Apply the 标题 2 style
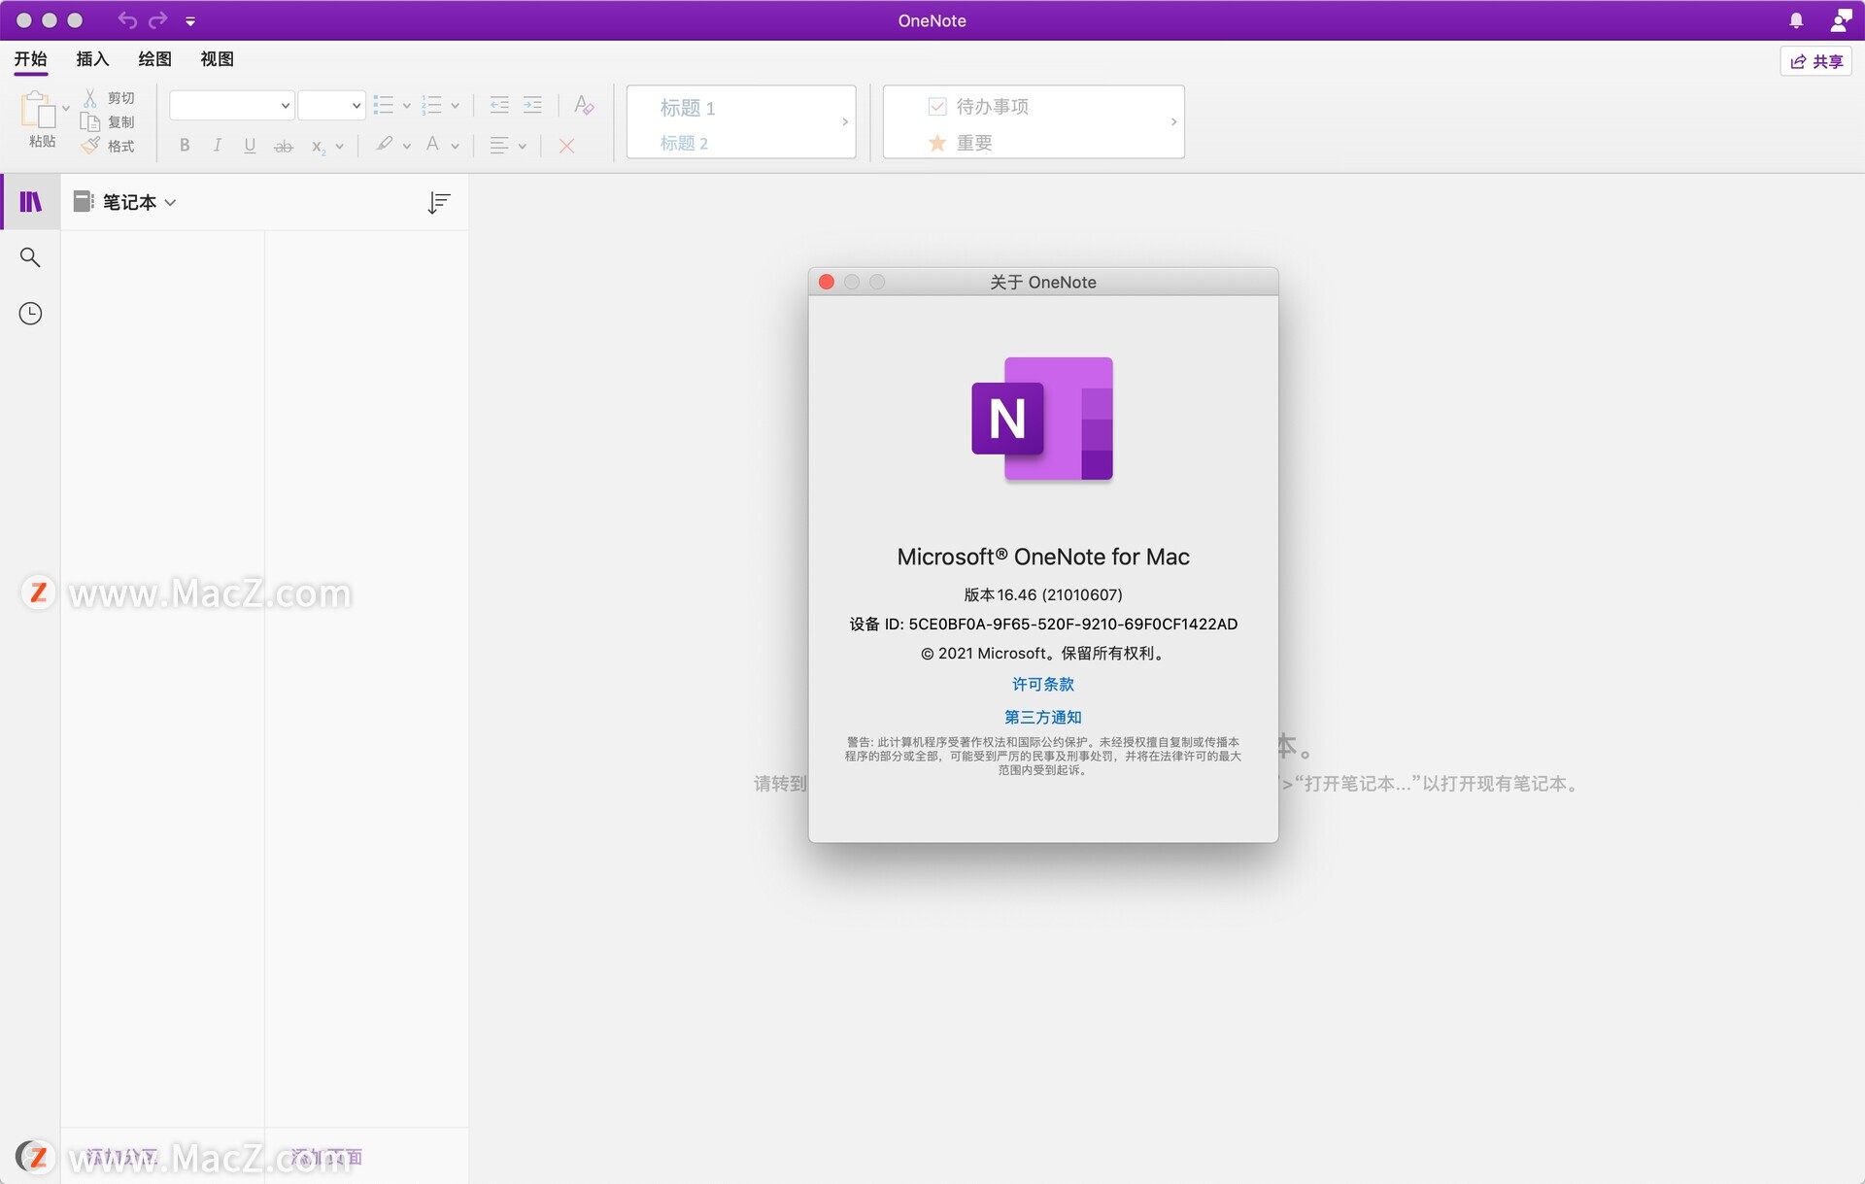 coord(684,144)
